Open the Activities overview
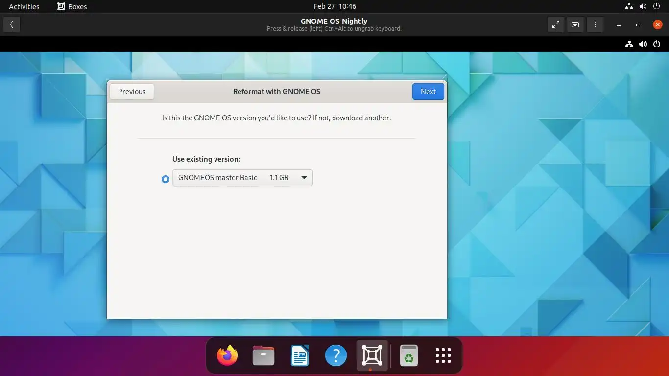The width and height of the screenshot is (669, 376). point(24,6)
